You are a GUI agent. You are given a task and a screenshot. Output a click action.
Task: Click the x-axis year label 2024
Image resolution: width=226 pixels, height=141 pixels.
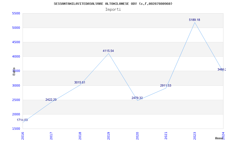(x=223, y=136)
